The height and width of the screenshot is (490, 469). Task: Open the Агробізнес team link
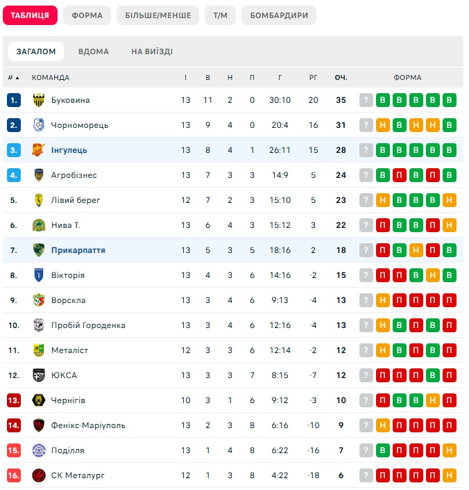click(x=74, y=175)
